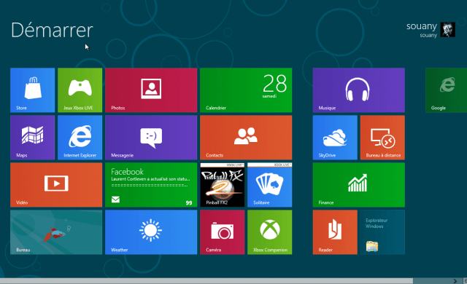Launch Internet Explorer tile
This screenshot has height=284, width=467.
[x=80, y=138]
